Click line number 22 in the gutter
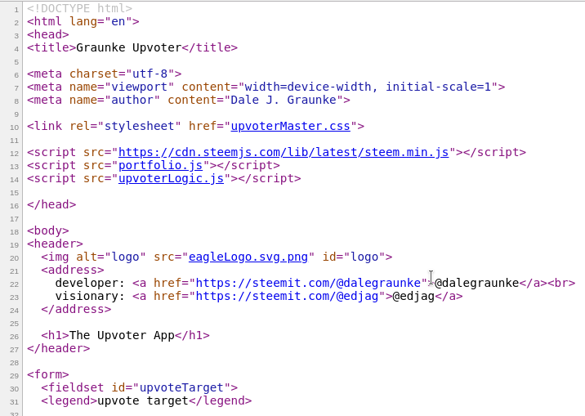This screenshot has height=416, width=585. click(14, 284)
